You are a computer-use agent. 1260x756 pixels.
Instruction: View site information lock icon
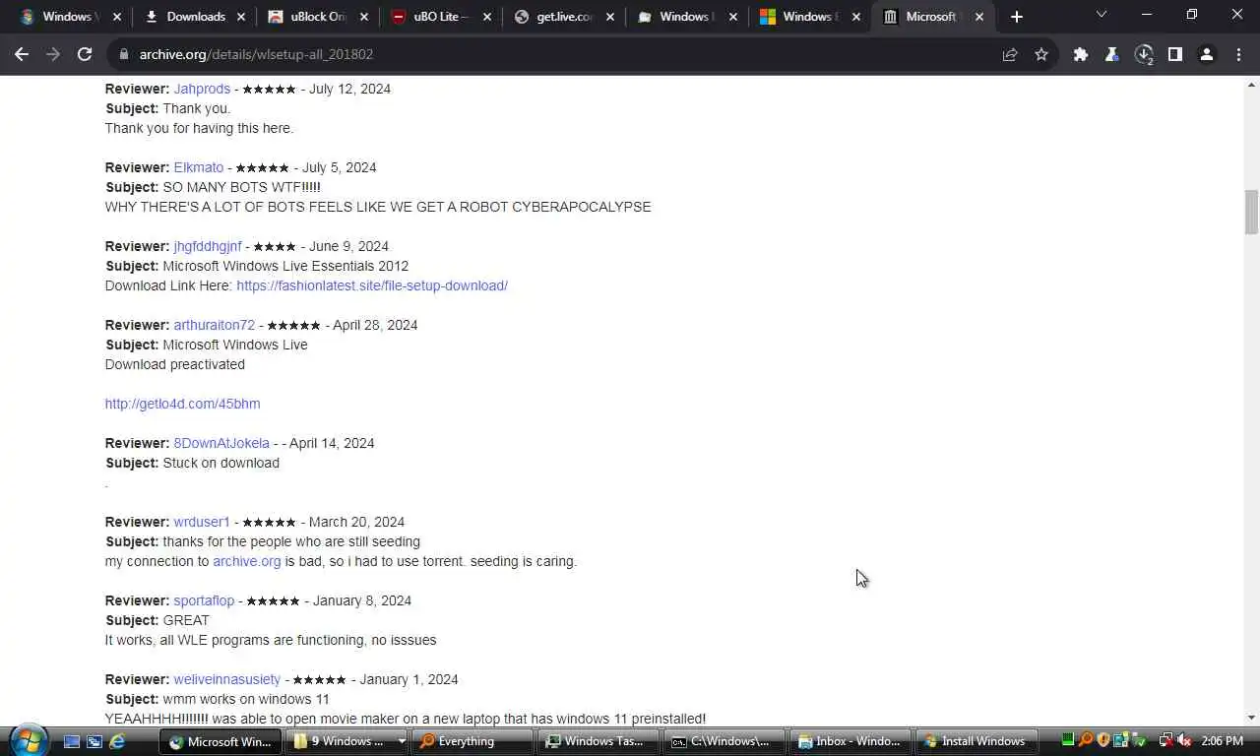[124, 54]
